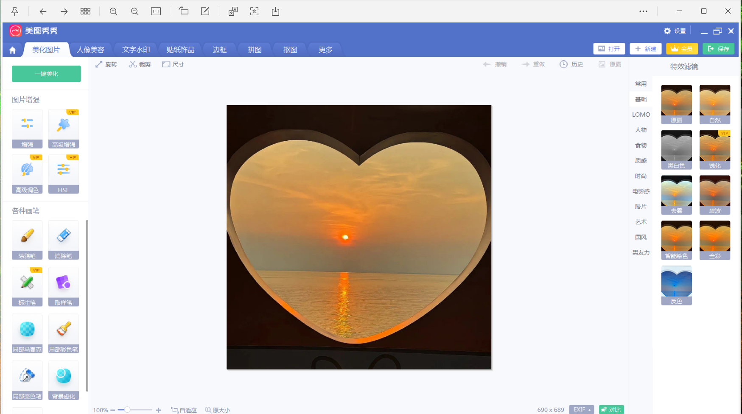Click the 旋转 rotate tool
This screenshot has width=742, height=414.
pyautogui.click(x=106, y=64)
